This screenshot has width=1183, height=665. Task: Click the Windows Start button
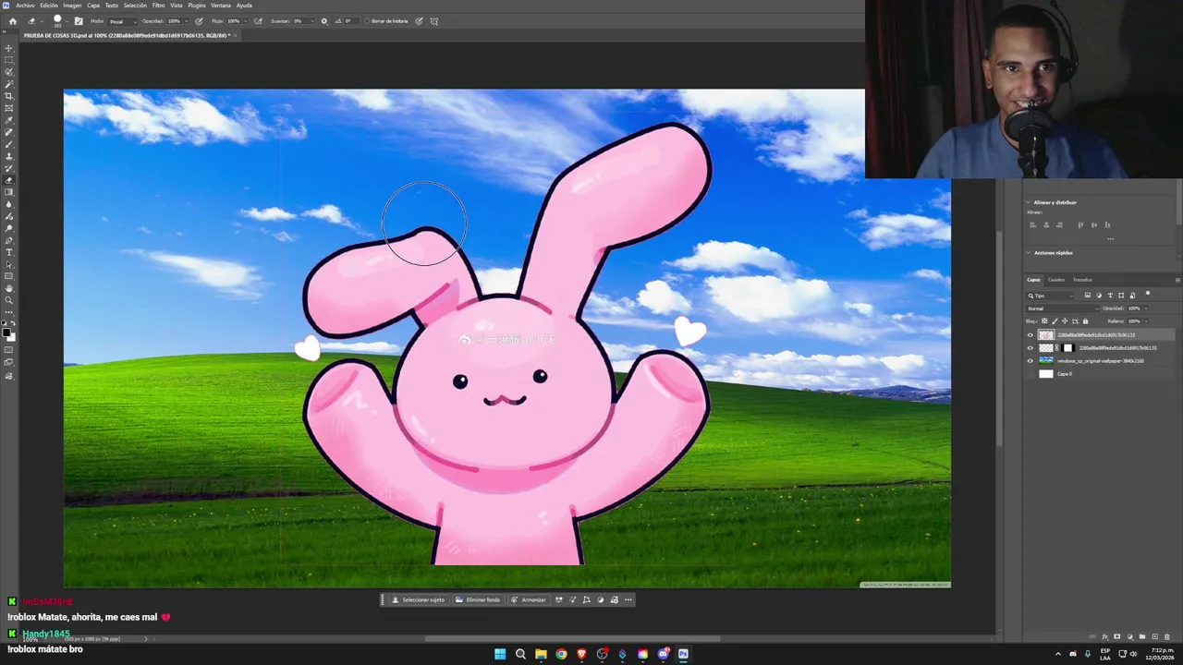pos(500,654)
